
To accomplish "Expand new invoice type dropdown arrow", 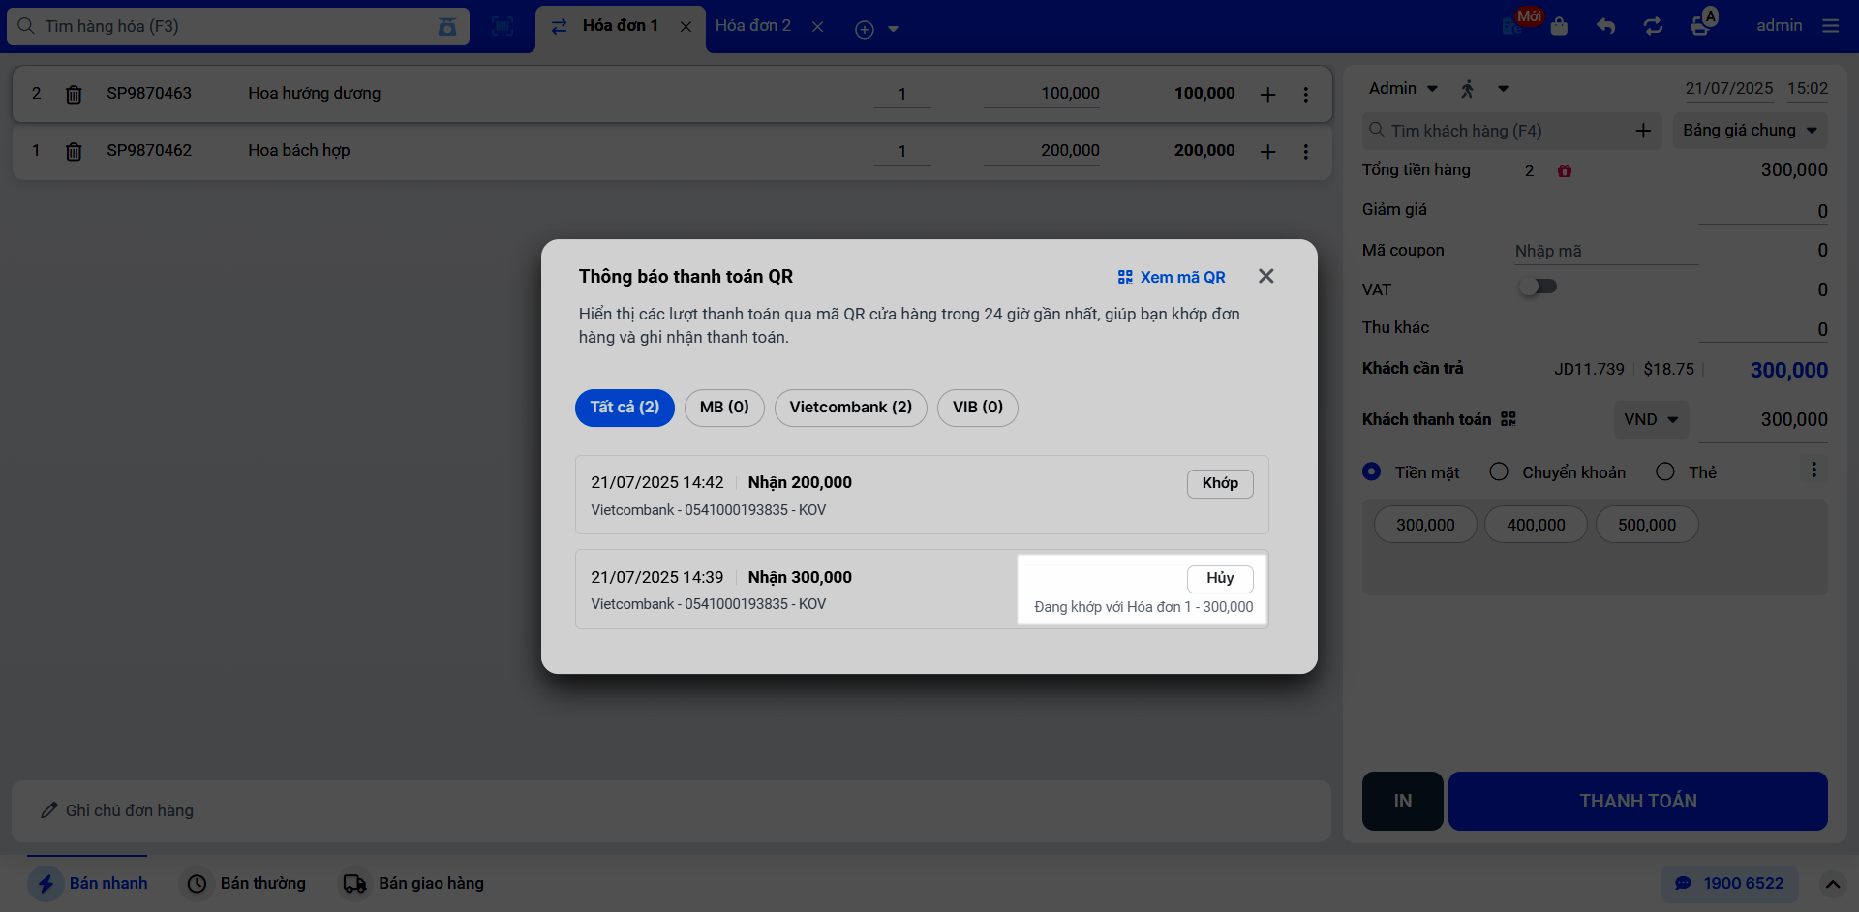I will point(893,29).
